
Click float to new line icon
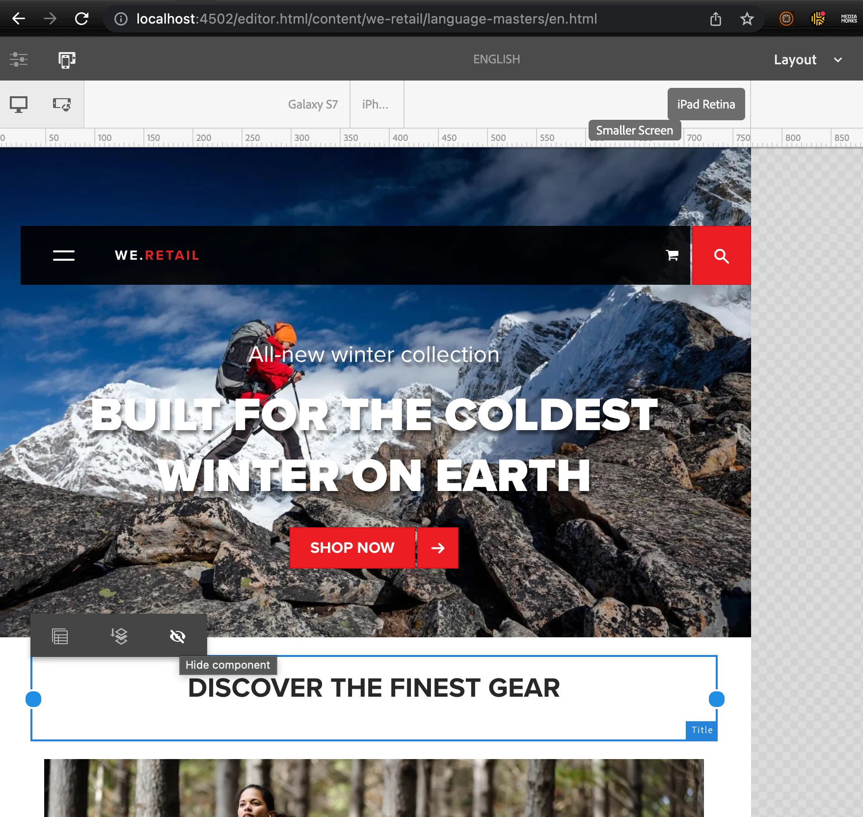point(119,636)
